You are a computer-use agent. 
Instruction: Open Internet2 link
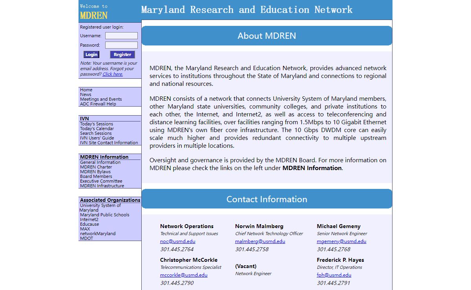pos(89,219)
